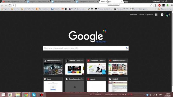
Task: Open the Cisco Subscriber thumbnail tile
Action: 75,85
